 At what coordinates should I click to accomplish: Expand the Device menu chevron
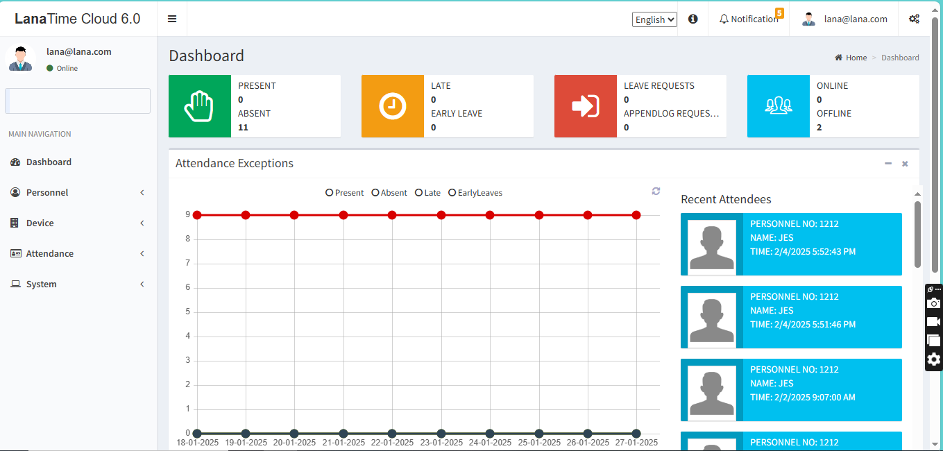pyautogui.click(x=142, y=223)
